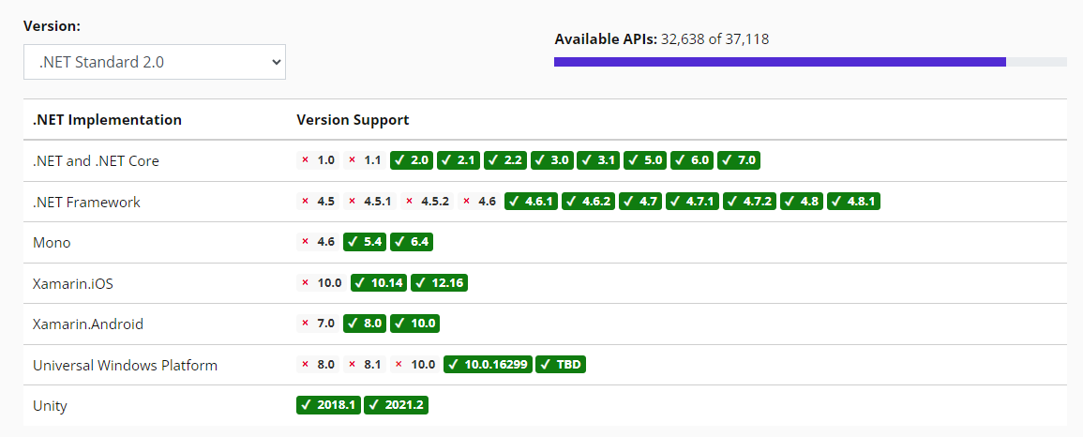Click supported Xamarin.iOS 12.16 badge
Image resolution: width=1083 pixels, height=437 pixels.
point(439,282)
